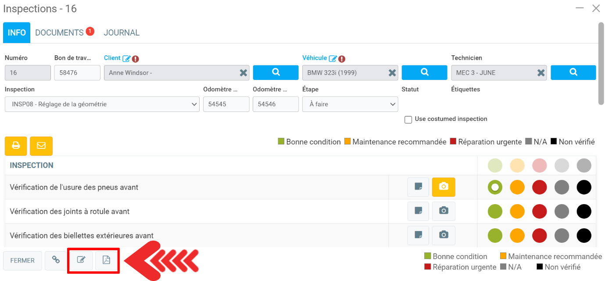The height and width of the screenshot is (281, 605).
Task: Mark outer tie rods as not verified black
Action: click(x=584, y=235)
